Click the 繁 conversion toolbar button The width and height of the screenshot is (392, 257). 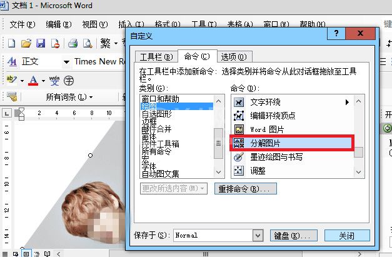tap(105, 43)
